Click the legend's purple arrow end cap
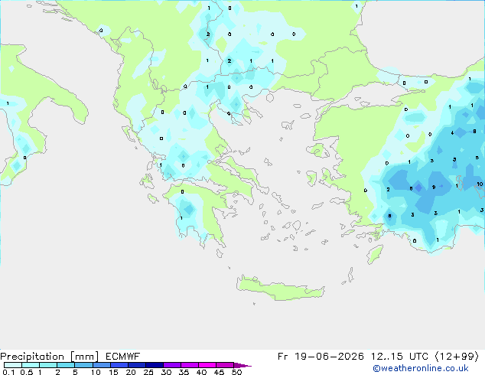 click(242, 365)
